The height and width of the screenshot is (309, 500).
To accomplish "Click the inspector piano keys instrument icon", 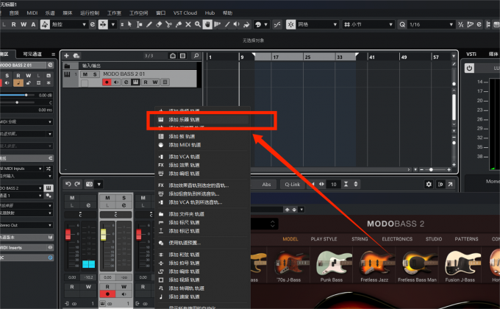I will pos(49,188).
